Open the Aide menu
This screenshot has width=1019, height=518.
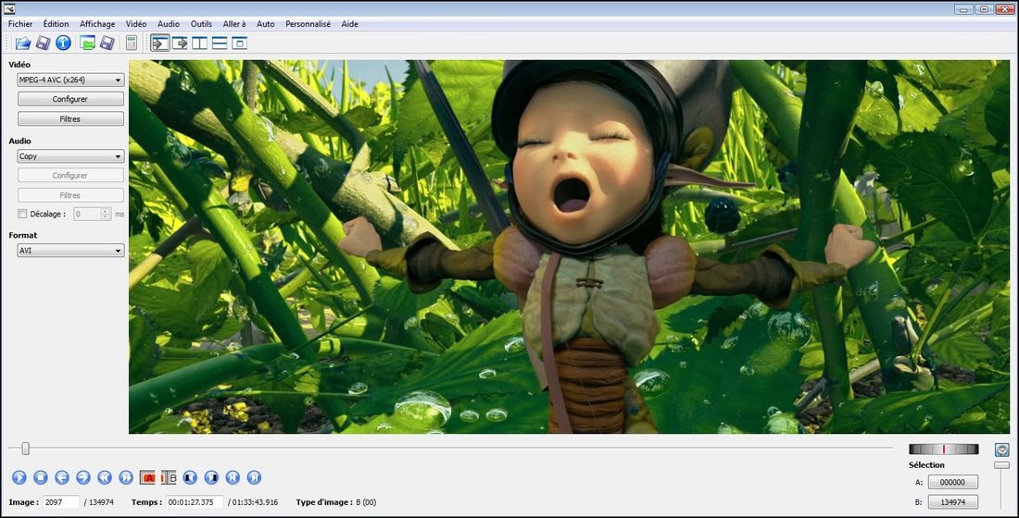pos(349,24)
